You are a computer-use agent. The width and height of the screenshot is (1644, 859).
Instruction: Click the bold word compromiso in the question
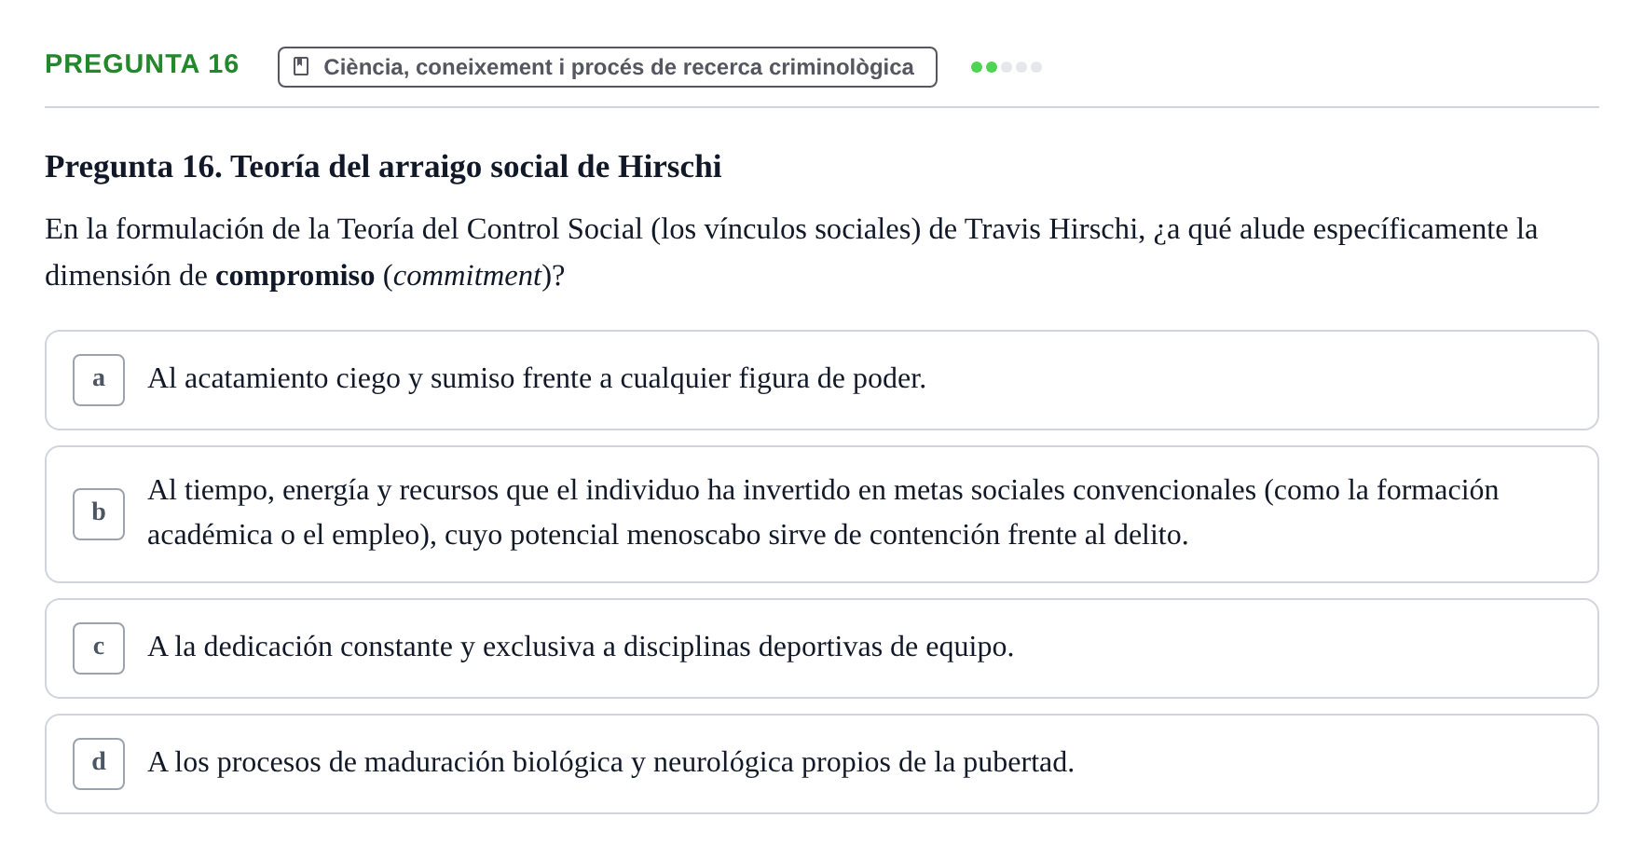295,276
